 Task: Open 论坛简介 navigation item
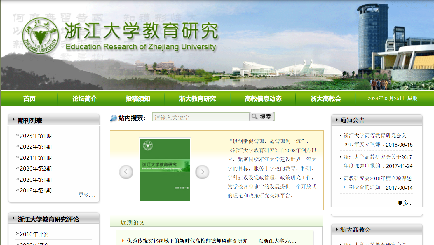pyautogui.click(x=85, y=99)
